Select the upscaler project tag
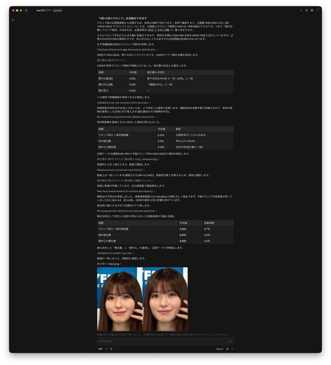331x365 pixels. (57, 10)
